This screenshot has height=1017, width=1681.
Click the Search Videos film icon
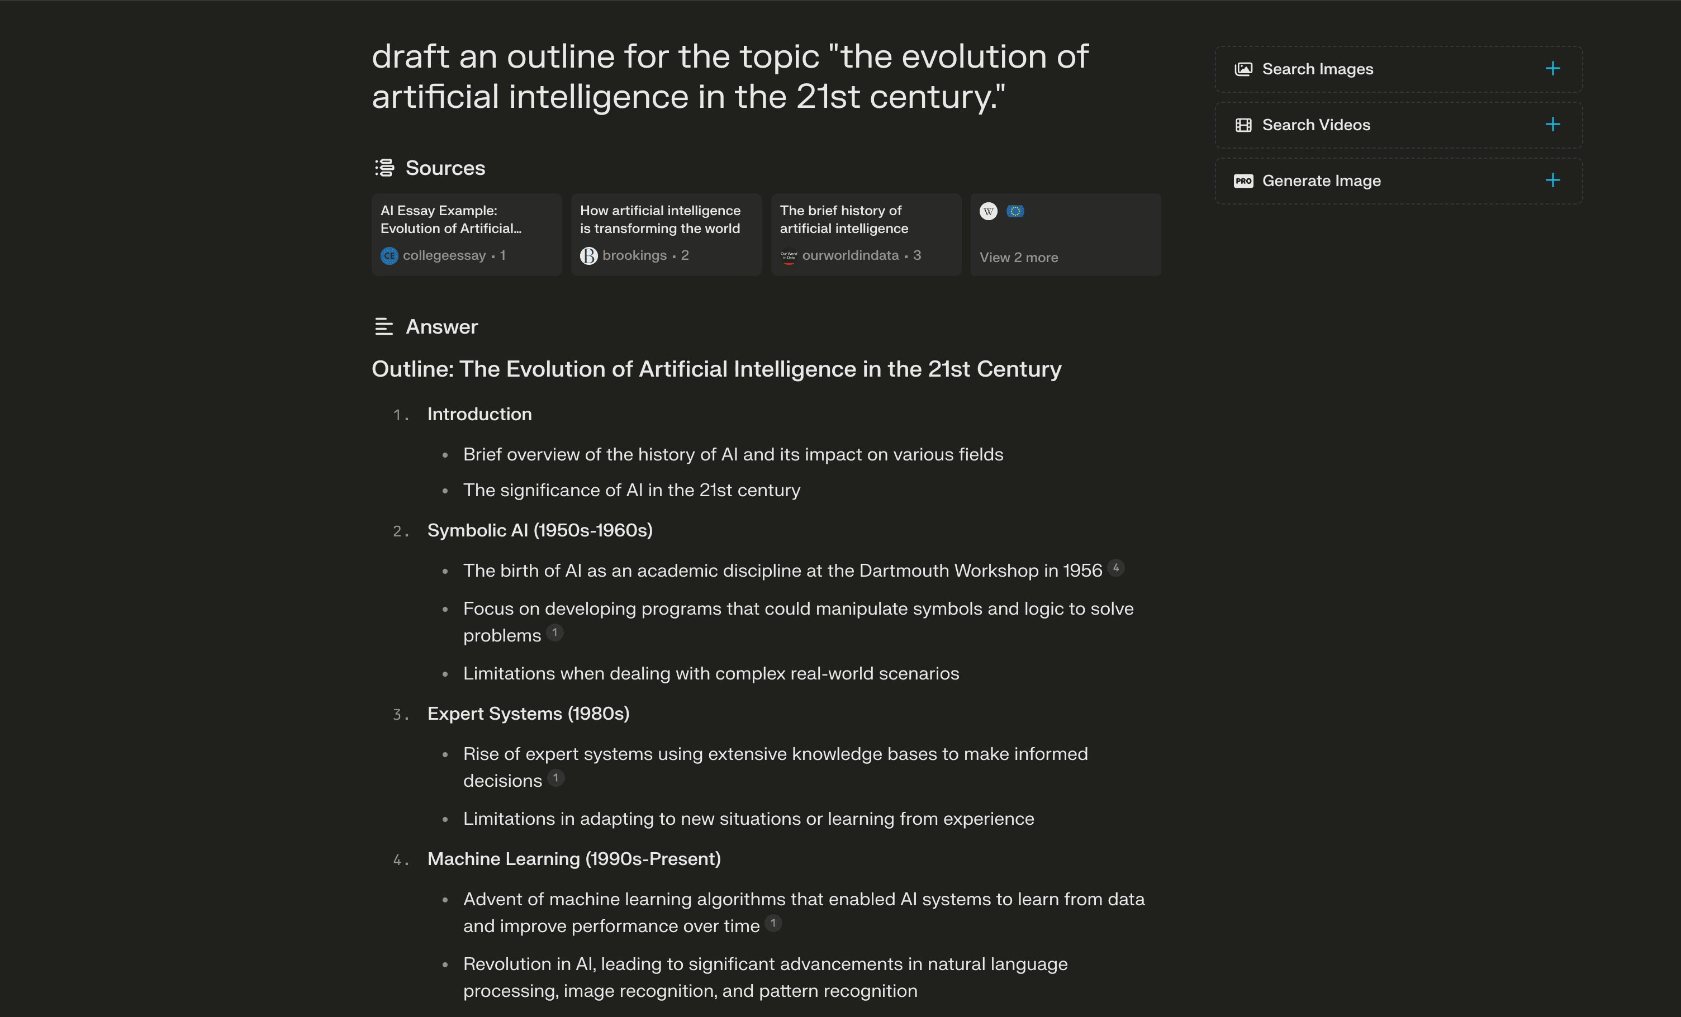(1243, 125)
